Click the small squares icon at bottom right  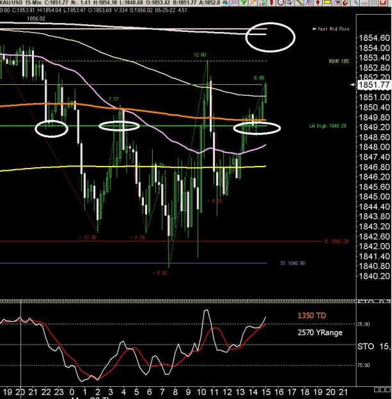382,390
